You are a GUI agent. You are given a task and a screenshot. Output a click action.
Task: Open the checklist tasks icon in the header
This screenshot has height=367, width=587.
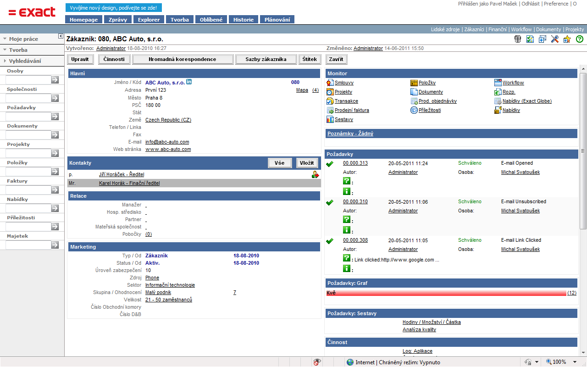click(530, 39)
